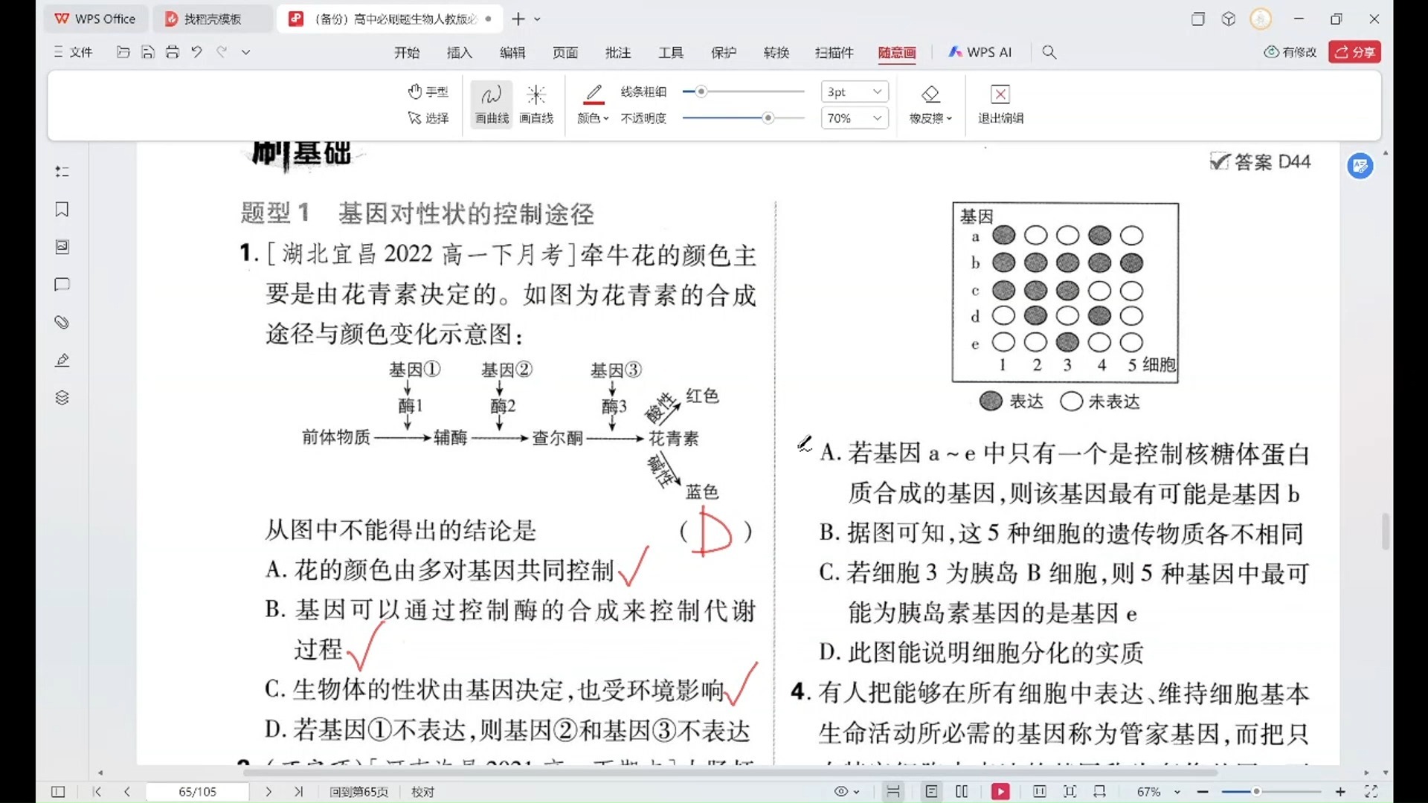This screenshot has height=803, width=1428.
Task: Click the search magnifier icon
Action: (1049, 52)
